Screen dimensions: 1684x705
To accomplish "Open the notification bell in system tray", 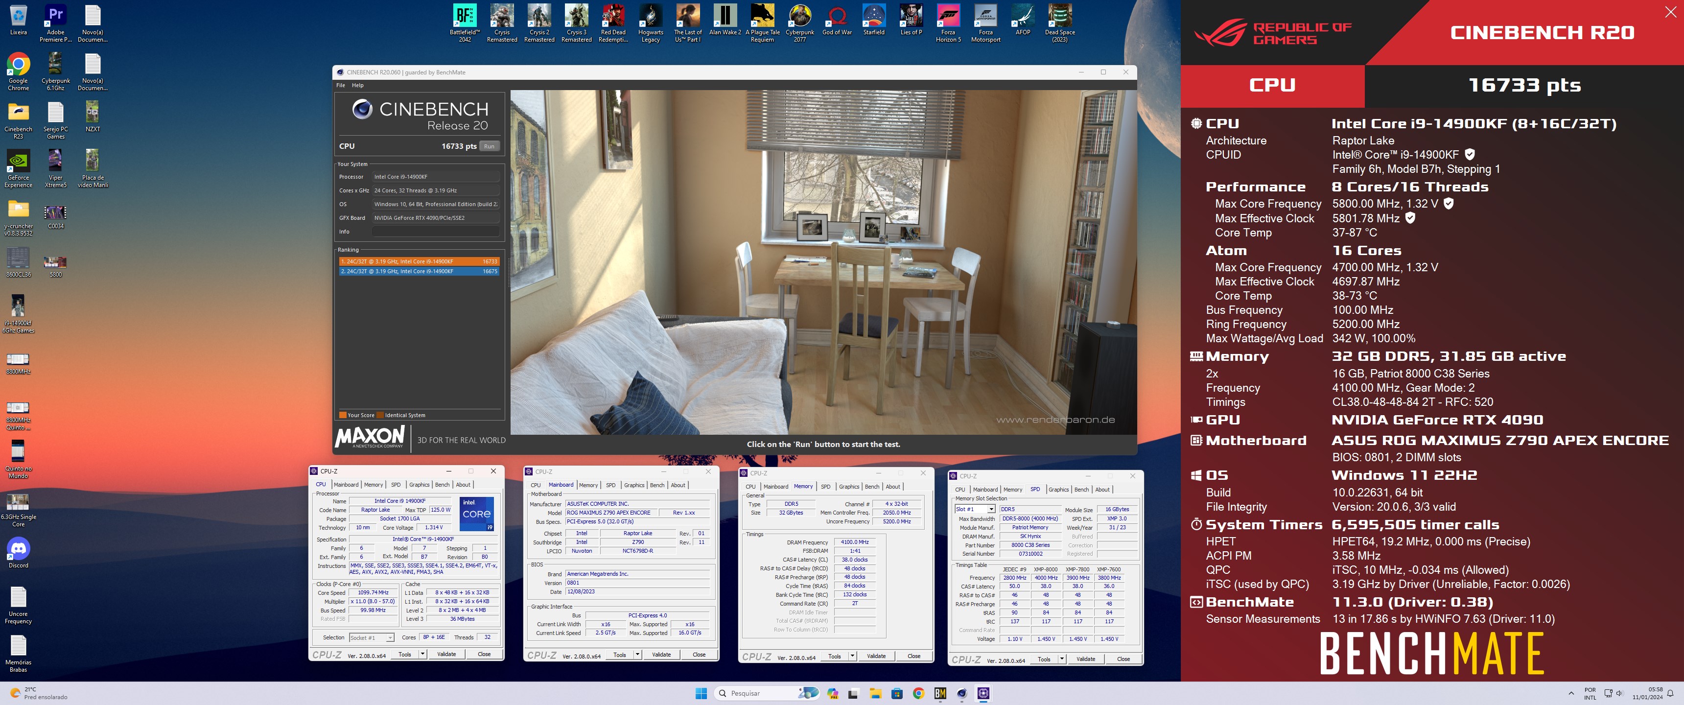I will (x=1670, y=693).
